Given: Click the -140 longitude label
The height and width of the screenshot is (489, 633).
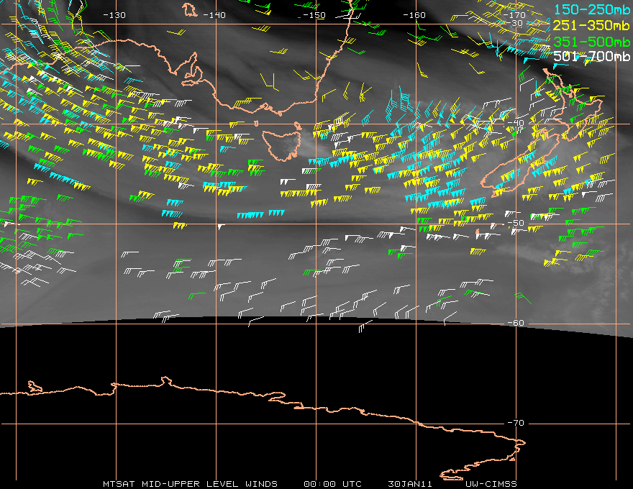Looking at the screenshot, I should click(x=214, y=15).
